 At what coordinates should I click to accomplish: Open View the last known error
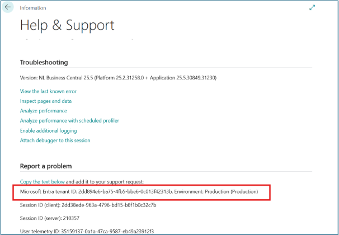pos(48,91)
